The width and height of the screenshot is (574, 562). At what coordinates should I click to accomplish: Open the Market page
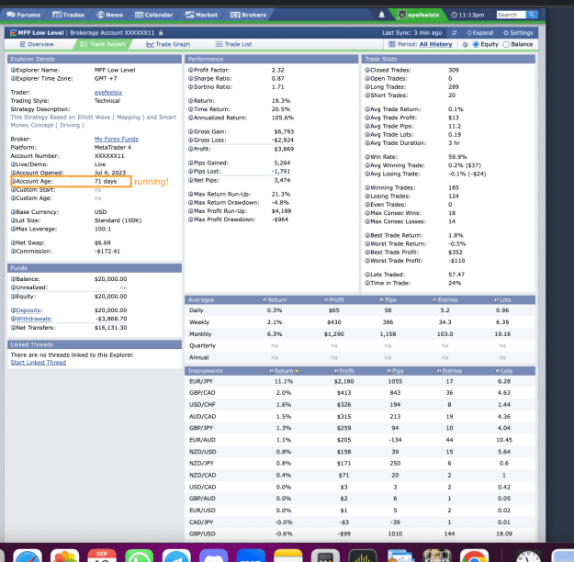pyautogui.click(x=201, y=15)
